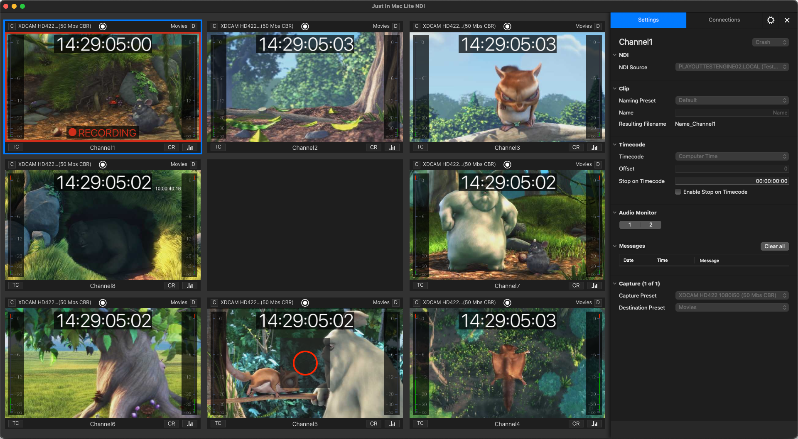This screenshot has height=439, width=798.
Task: Open audio meters icon for Channel6
Action: point(190,424)
